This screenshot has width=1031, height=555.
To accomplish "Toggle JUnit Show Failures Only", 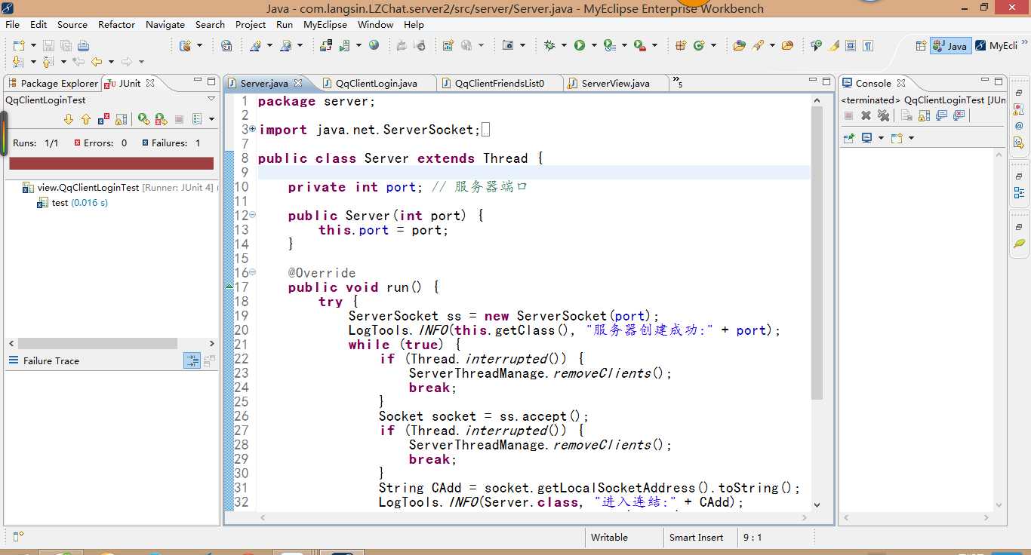I will (103, 119).
